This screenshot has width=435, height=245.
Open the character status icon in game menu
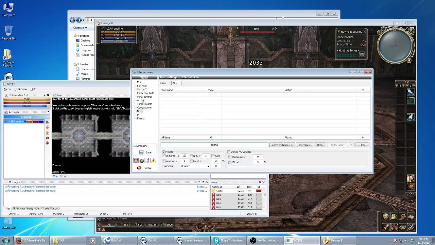pos(386,217)
